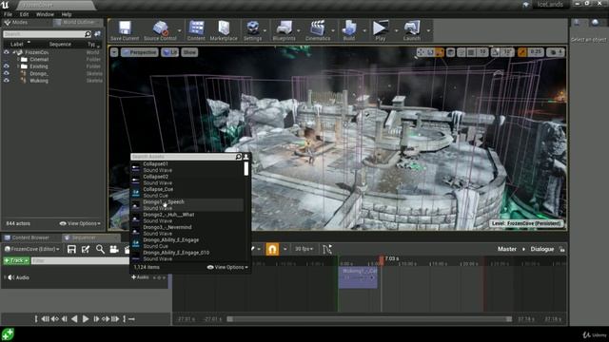Click the Master breadcrumb in Sequencer

[x=507, y=249]
